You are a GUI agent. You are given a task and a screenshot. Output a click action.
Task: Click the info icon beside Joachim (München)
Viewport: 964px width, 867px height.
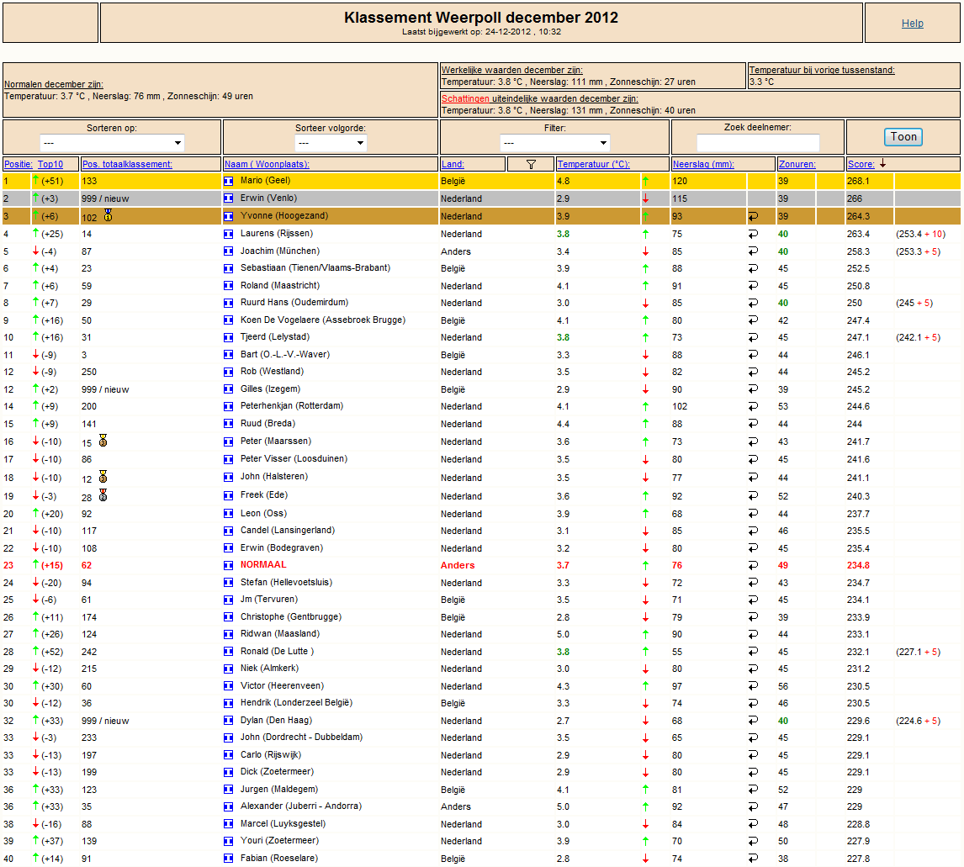coord(228,251)
